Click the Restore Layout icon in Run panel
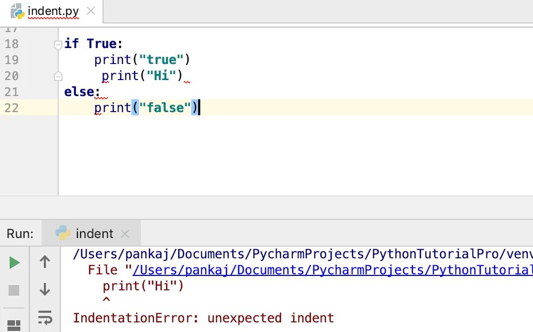Image resolution: width=533 pixels, height=332 pixels. point(14,324)
